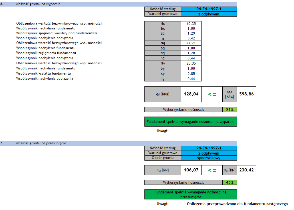The width and height of the screenshot is (294, 210).
Task: Select the green 46% utilization cell
Action: point(229,182)
